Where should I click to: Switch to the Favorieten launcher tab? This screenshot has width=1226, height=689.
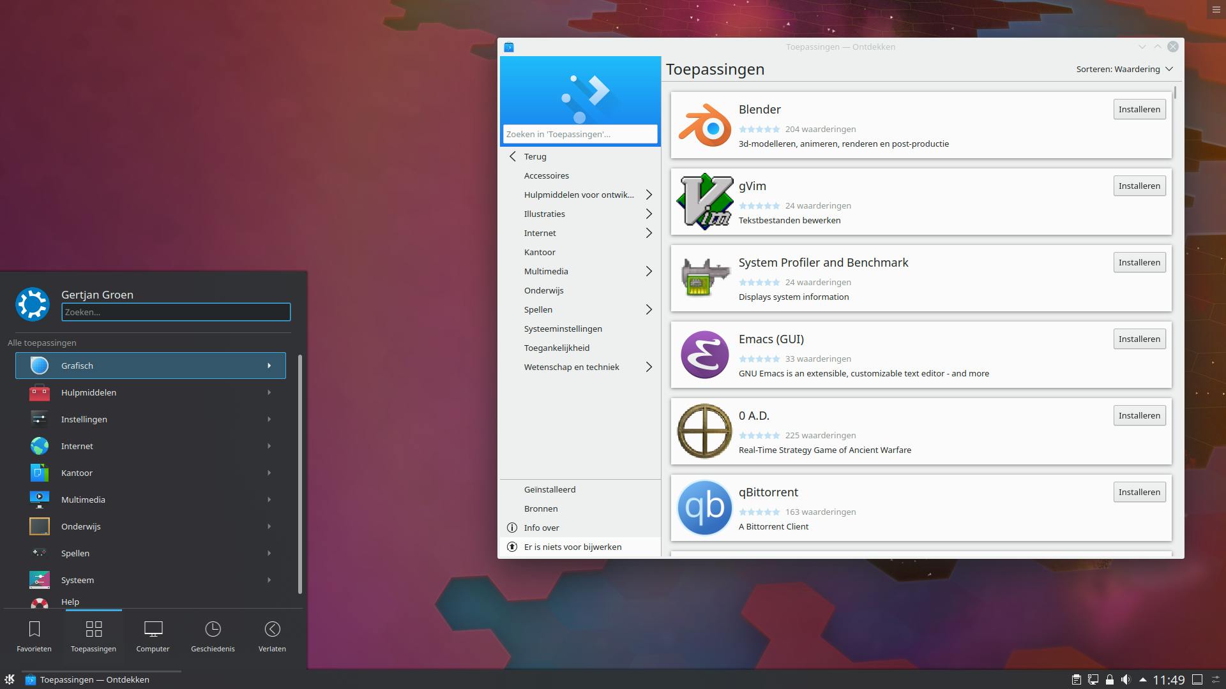[34, 636]
